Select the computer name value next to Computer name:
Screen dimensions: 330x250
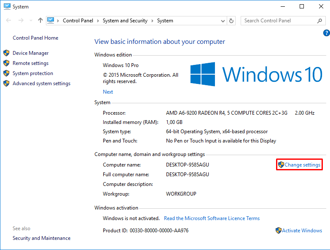point(187,165)
